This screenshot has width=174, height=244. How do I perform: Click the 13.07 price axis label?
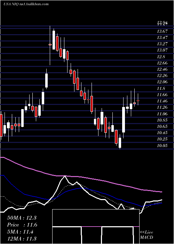point(162,50)
